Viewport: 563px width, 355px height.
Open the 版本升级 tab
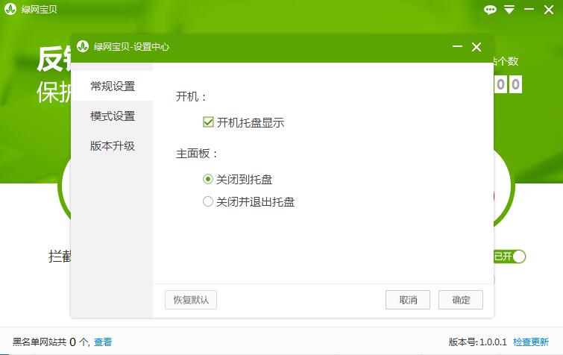(x=112, y=145)
